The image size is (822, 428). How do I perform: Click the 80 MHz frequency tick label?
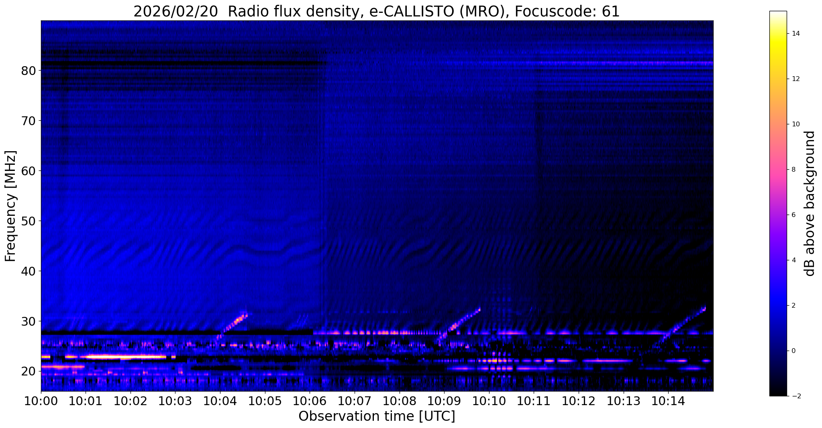tap(29, 71)
